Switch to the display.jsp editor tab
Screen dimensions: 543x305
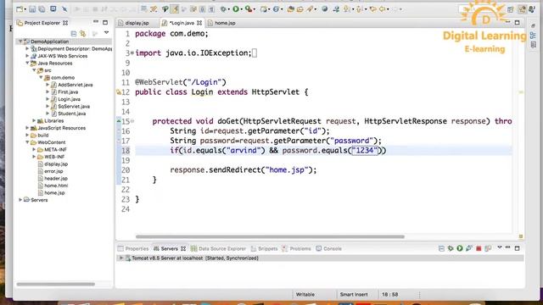(x=137, y=23)
